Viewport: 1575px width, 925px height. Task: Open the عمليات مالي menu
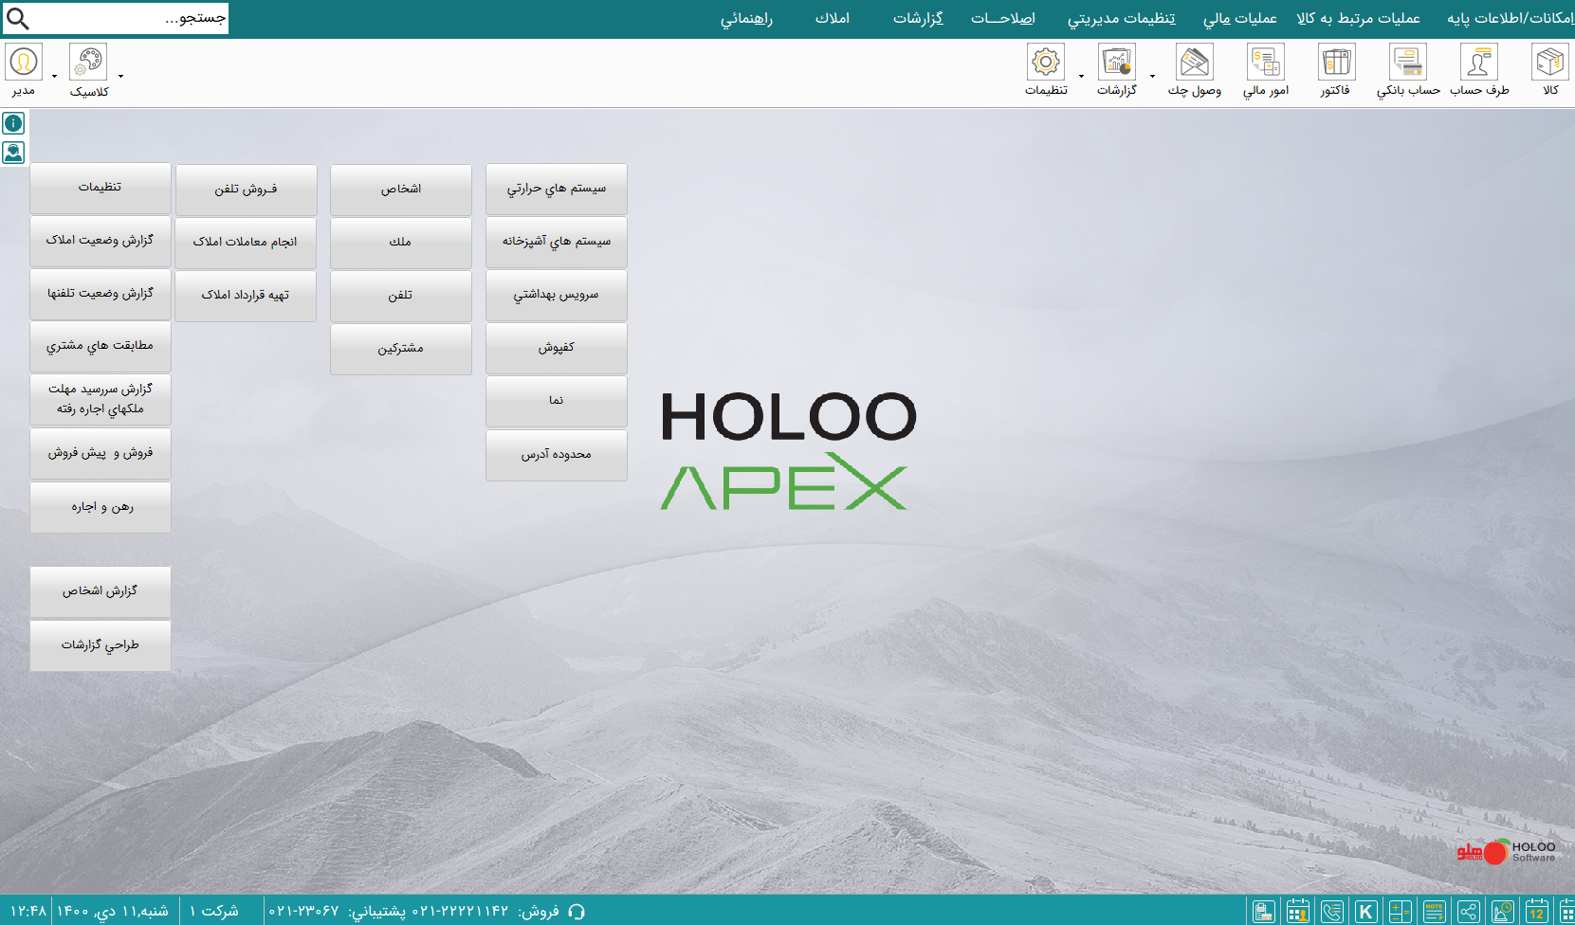(1239, 18)
